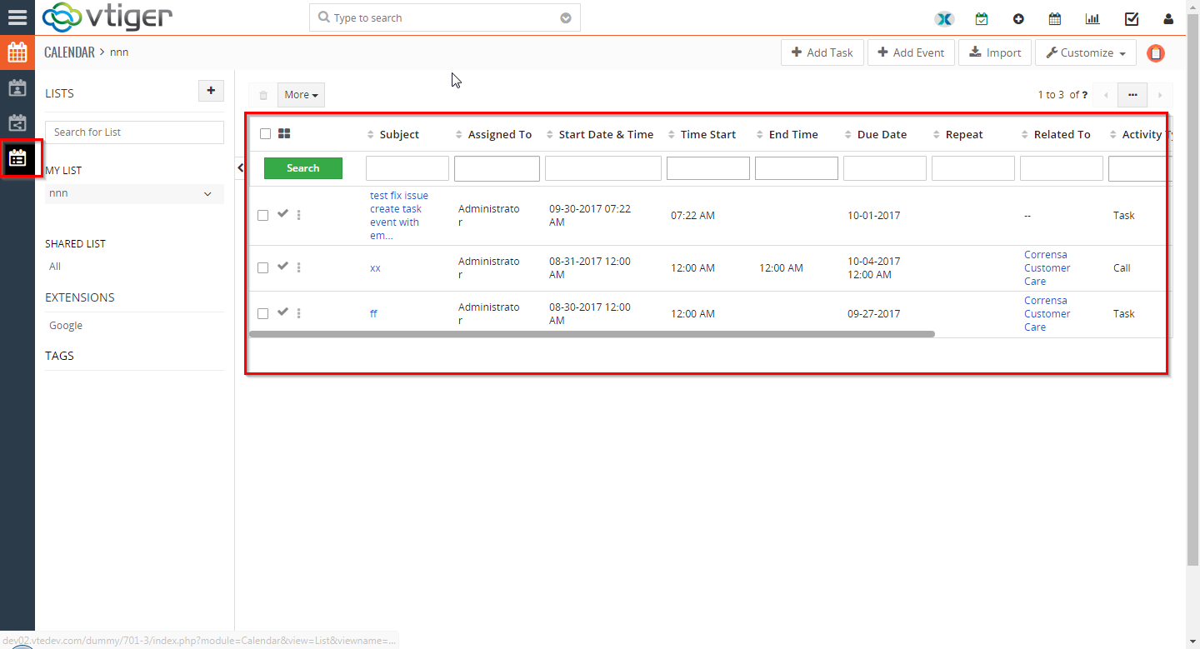1200x649 pixels.
Task: Focus the Subject filter input field
Action: click(407, 168)
